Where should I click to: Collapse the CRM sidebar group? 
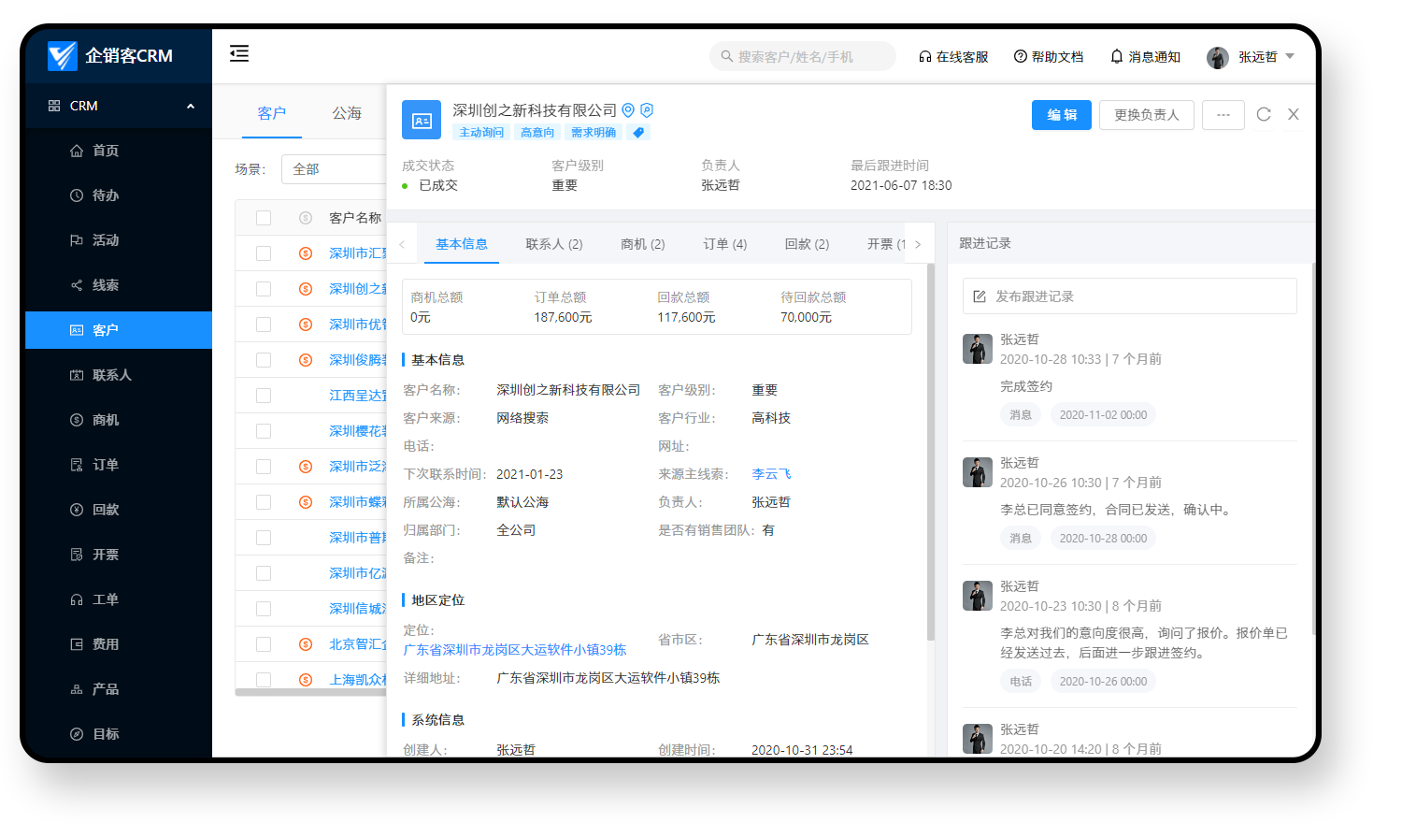[191, 106]
